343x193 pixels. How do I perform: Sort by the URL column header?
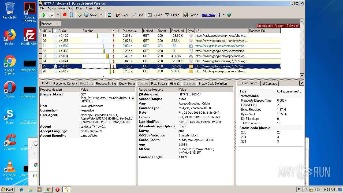click(x=221, y=31)
